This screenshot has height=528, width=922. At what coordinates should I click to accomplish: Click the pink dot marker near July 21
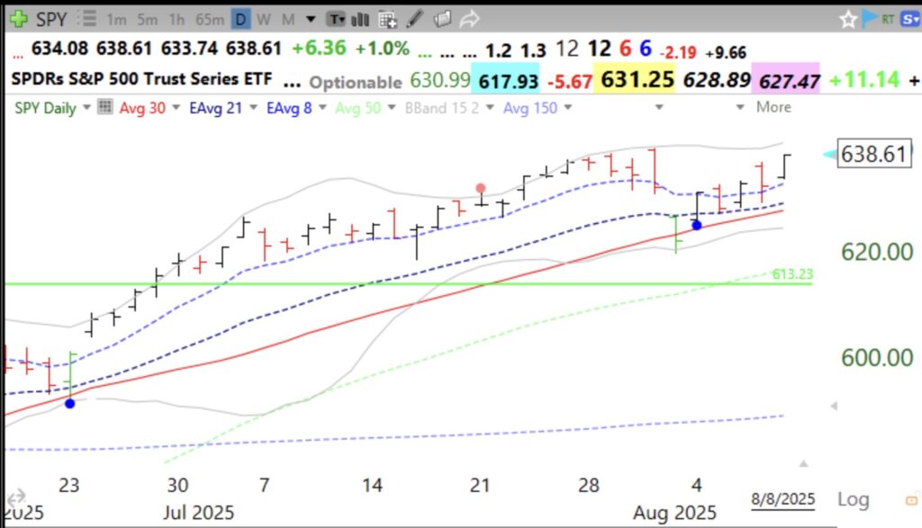(481, 188)
